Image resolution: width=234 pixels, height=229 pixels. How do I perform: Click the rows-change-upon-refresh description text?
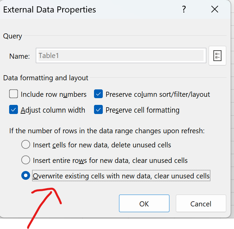(x=107, y=131)
